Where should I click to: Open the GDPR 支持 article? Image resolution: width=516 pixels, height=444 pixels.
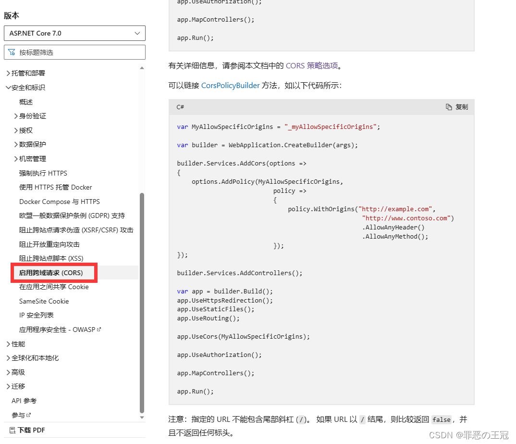pos(72,216)
